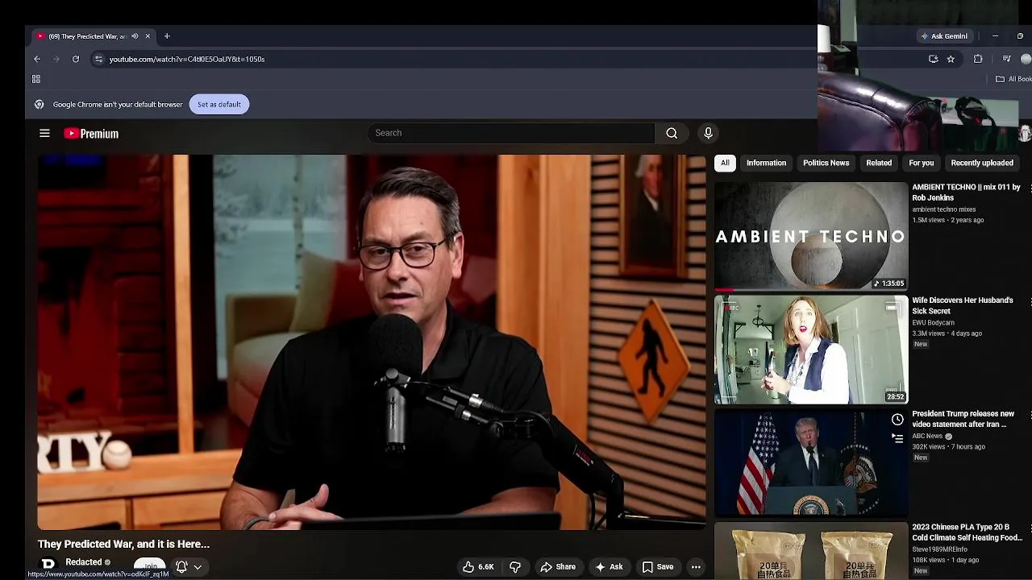Click title AMBIENT TECHNO mix 011
The image size is (1032, 580).
[966, 192]
